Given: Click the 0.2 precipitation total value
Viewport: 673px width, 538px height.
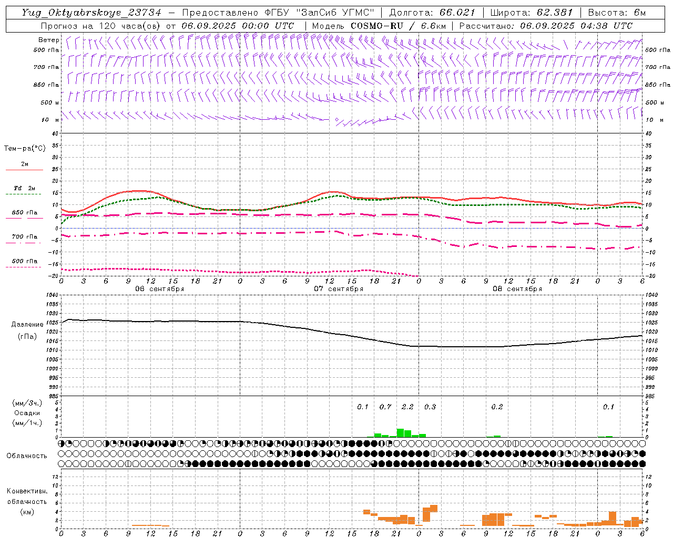Looking at the screenshot, I should click(x=497, y=407).
